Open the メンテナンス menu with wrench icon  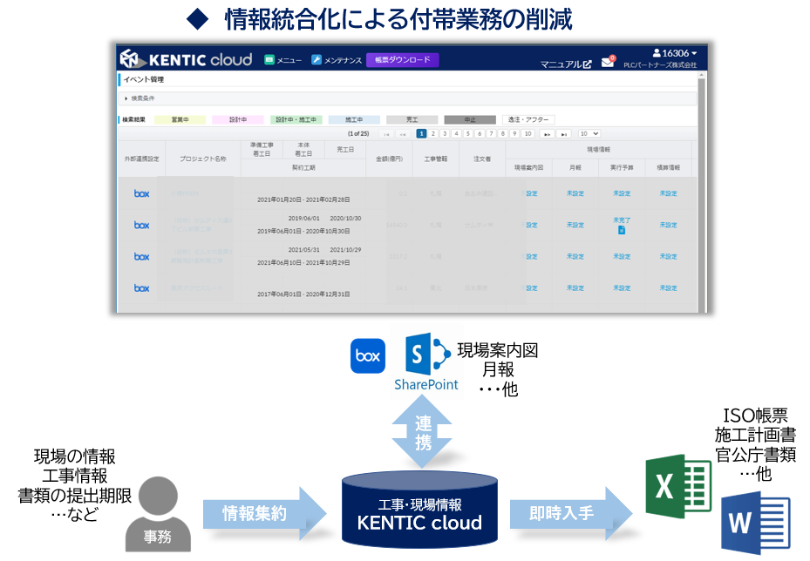337,60
